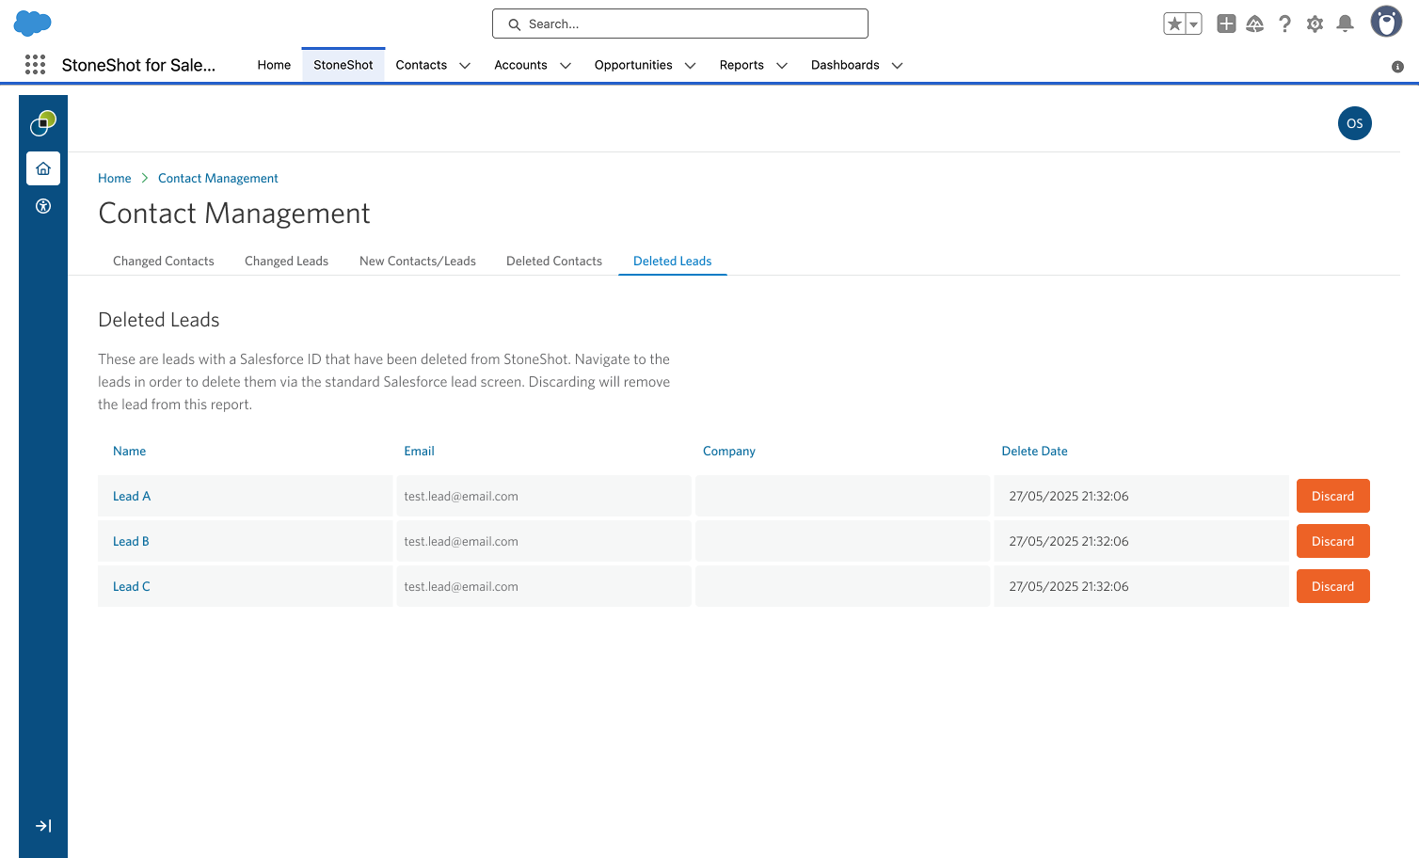
Task: Select the Deleted Leads tab
Action: [673, 261]
